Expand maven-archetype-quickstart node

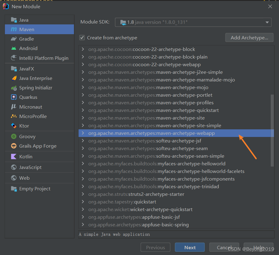click(x=83, y=110)
